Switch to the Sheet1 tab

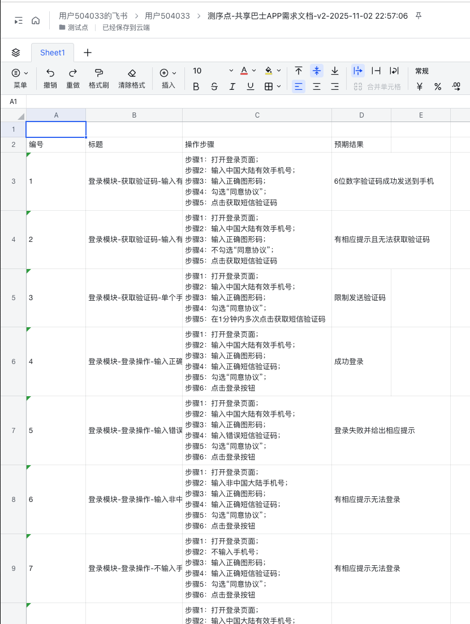pos(52,53)
